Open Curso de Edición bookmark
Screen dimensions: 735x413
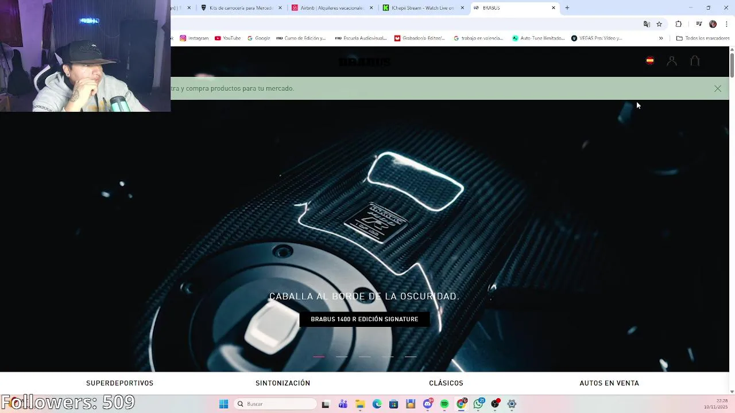(x=301, y=38)
